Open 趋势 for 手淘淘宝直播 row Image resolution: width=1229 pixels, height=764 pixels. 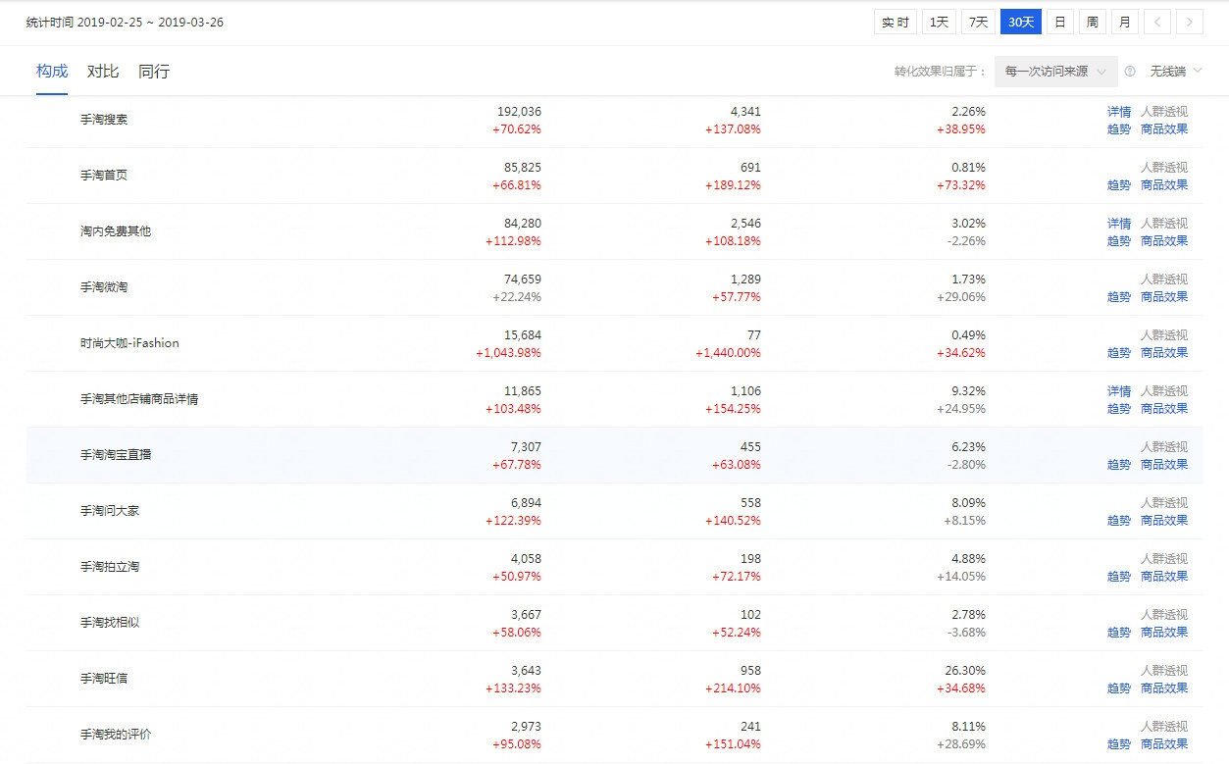coord(1118,465)
